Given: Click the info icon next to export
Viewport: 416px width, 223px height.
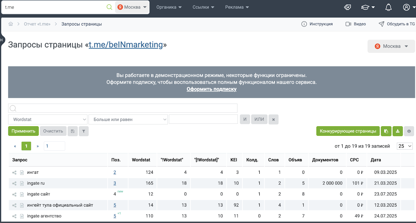Looking at the screenshot, I should (409, 131).
